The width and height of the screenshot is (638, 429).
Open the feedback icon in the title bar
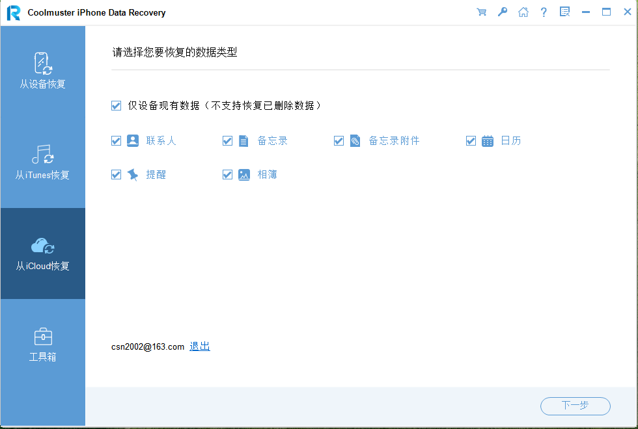point(565,12)
